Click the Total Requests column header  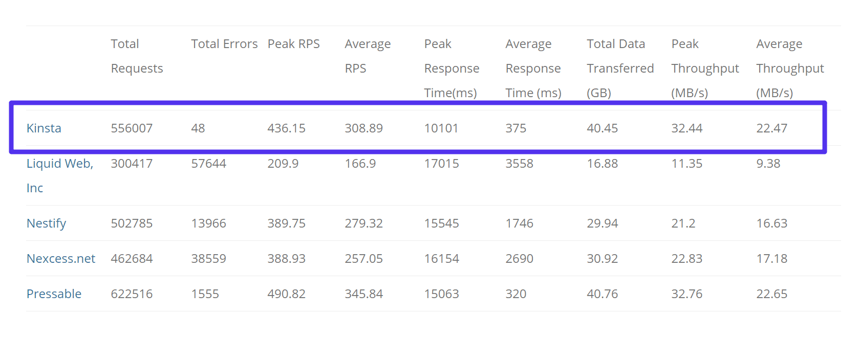137,56
